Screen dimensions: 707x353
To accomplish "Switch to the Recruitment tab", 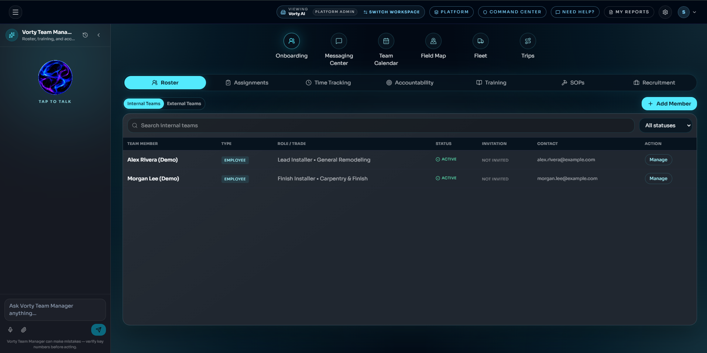I will pos(655,83).
